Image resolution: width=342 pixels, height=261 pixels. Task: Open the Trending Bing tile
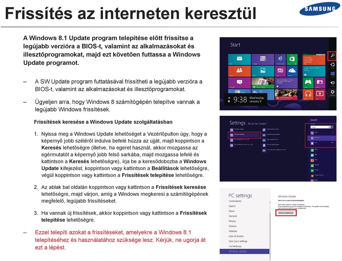[x=314, y=59]
